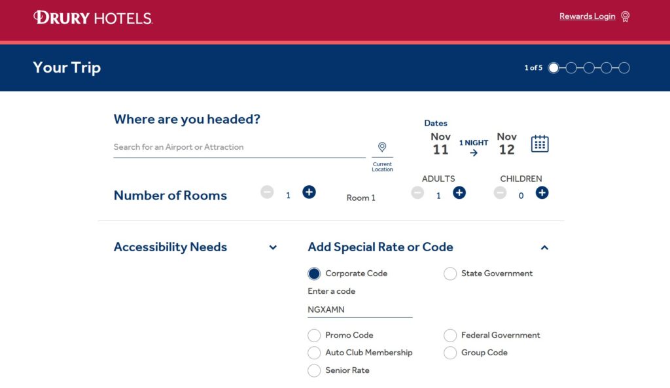Select the Group Code radio button
This screenshot has width=670, height=388.
point(450,353)
